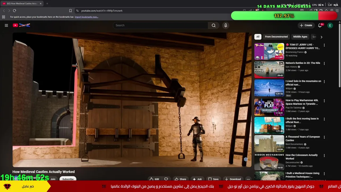Like the video (60K)
Screen dimensions: 341x192
point(154,179)
